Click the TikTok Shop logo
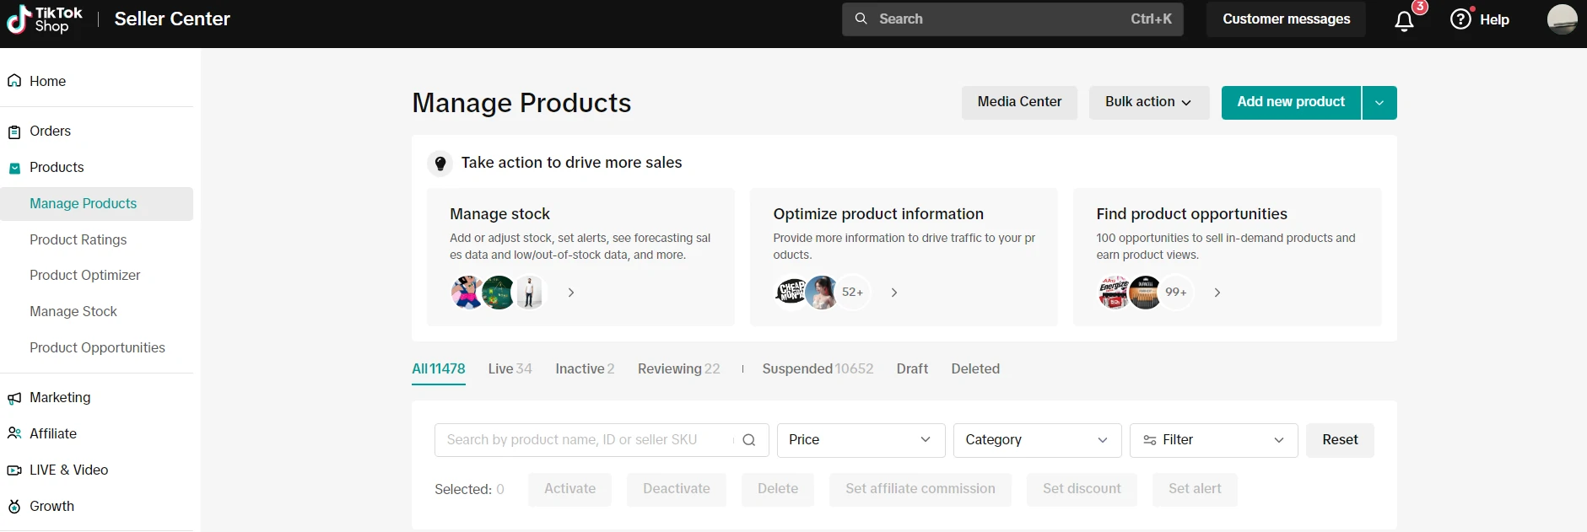This screenshot has width=1587, height=532. (45, 19)
